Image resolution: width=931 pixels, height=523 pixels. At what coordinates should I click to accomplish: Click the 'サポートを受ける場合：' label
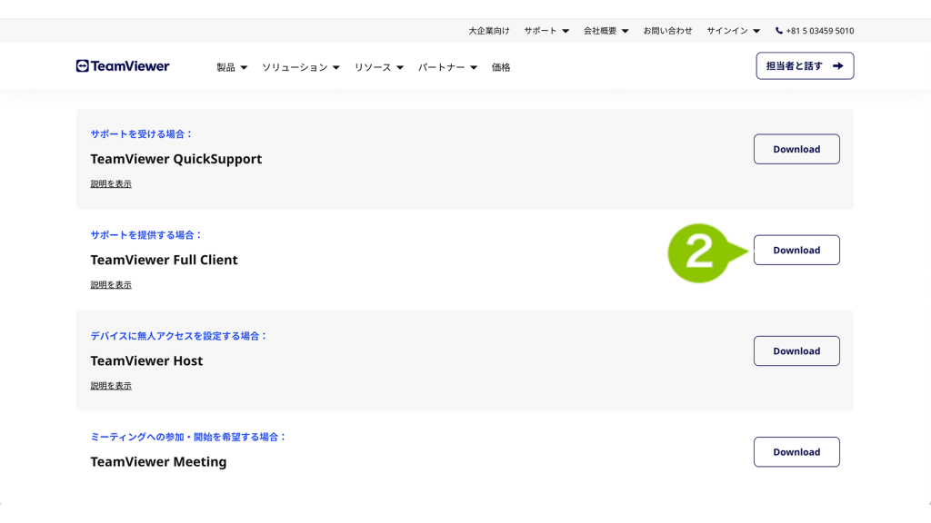point(142,134)
